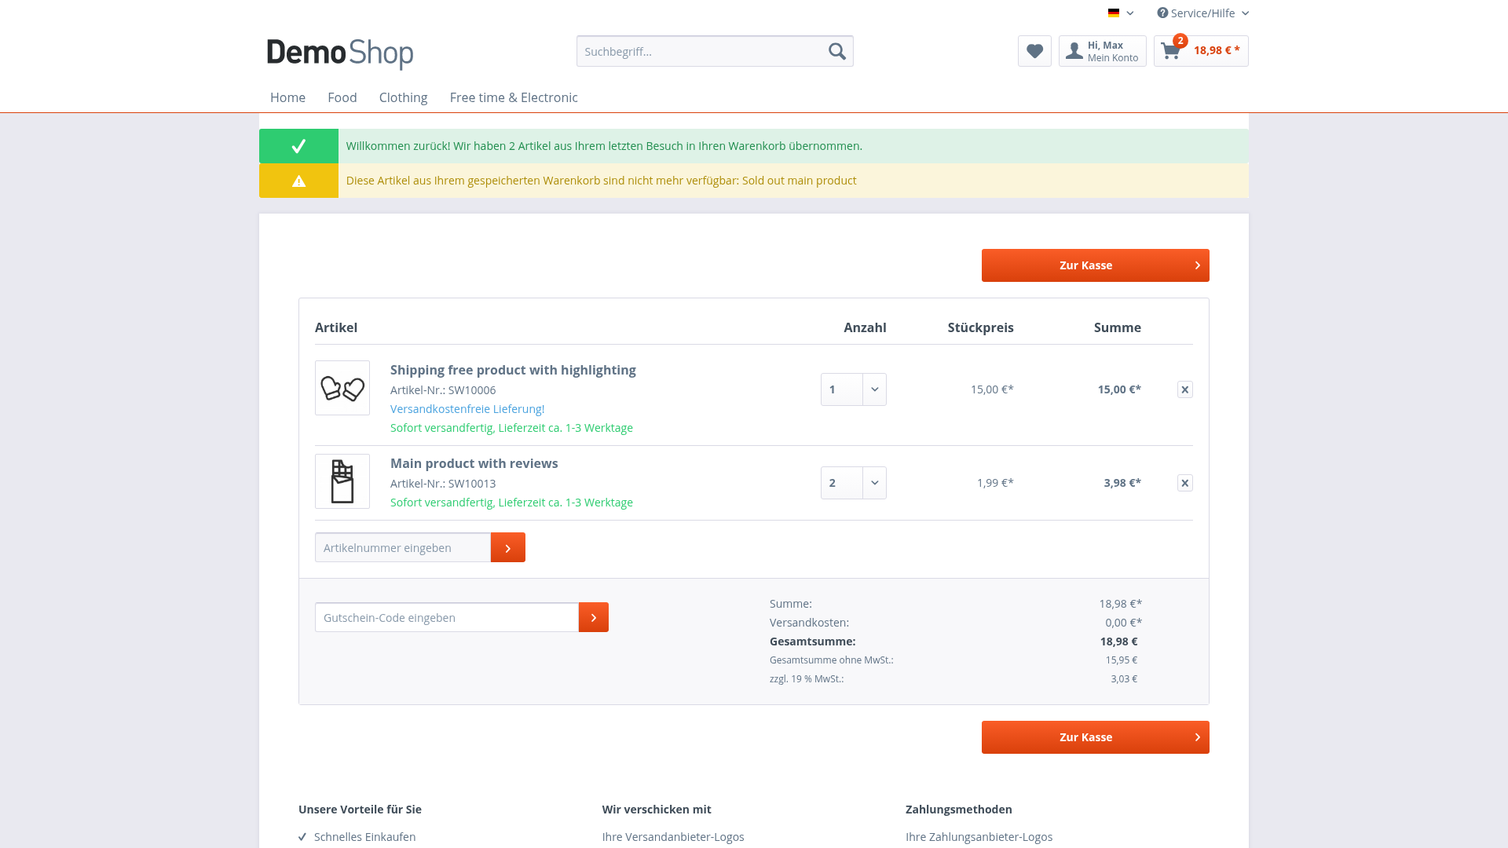Click Schnelles Einkaufen advantage text
Viewport: 1508px width, 848px height.
coord(364,837)
